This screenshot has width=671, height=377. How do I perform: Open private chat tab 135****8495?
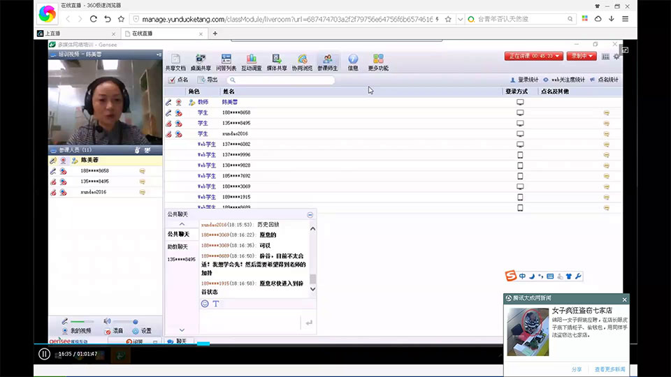point(182,259)
